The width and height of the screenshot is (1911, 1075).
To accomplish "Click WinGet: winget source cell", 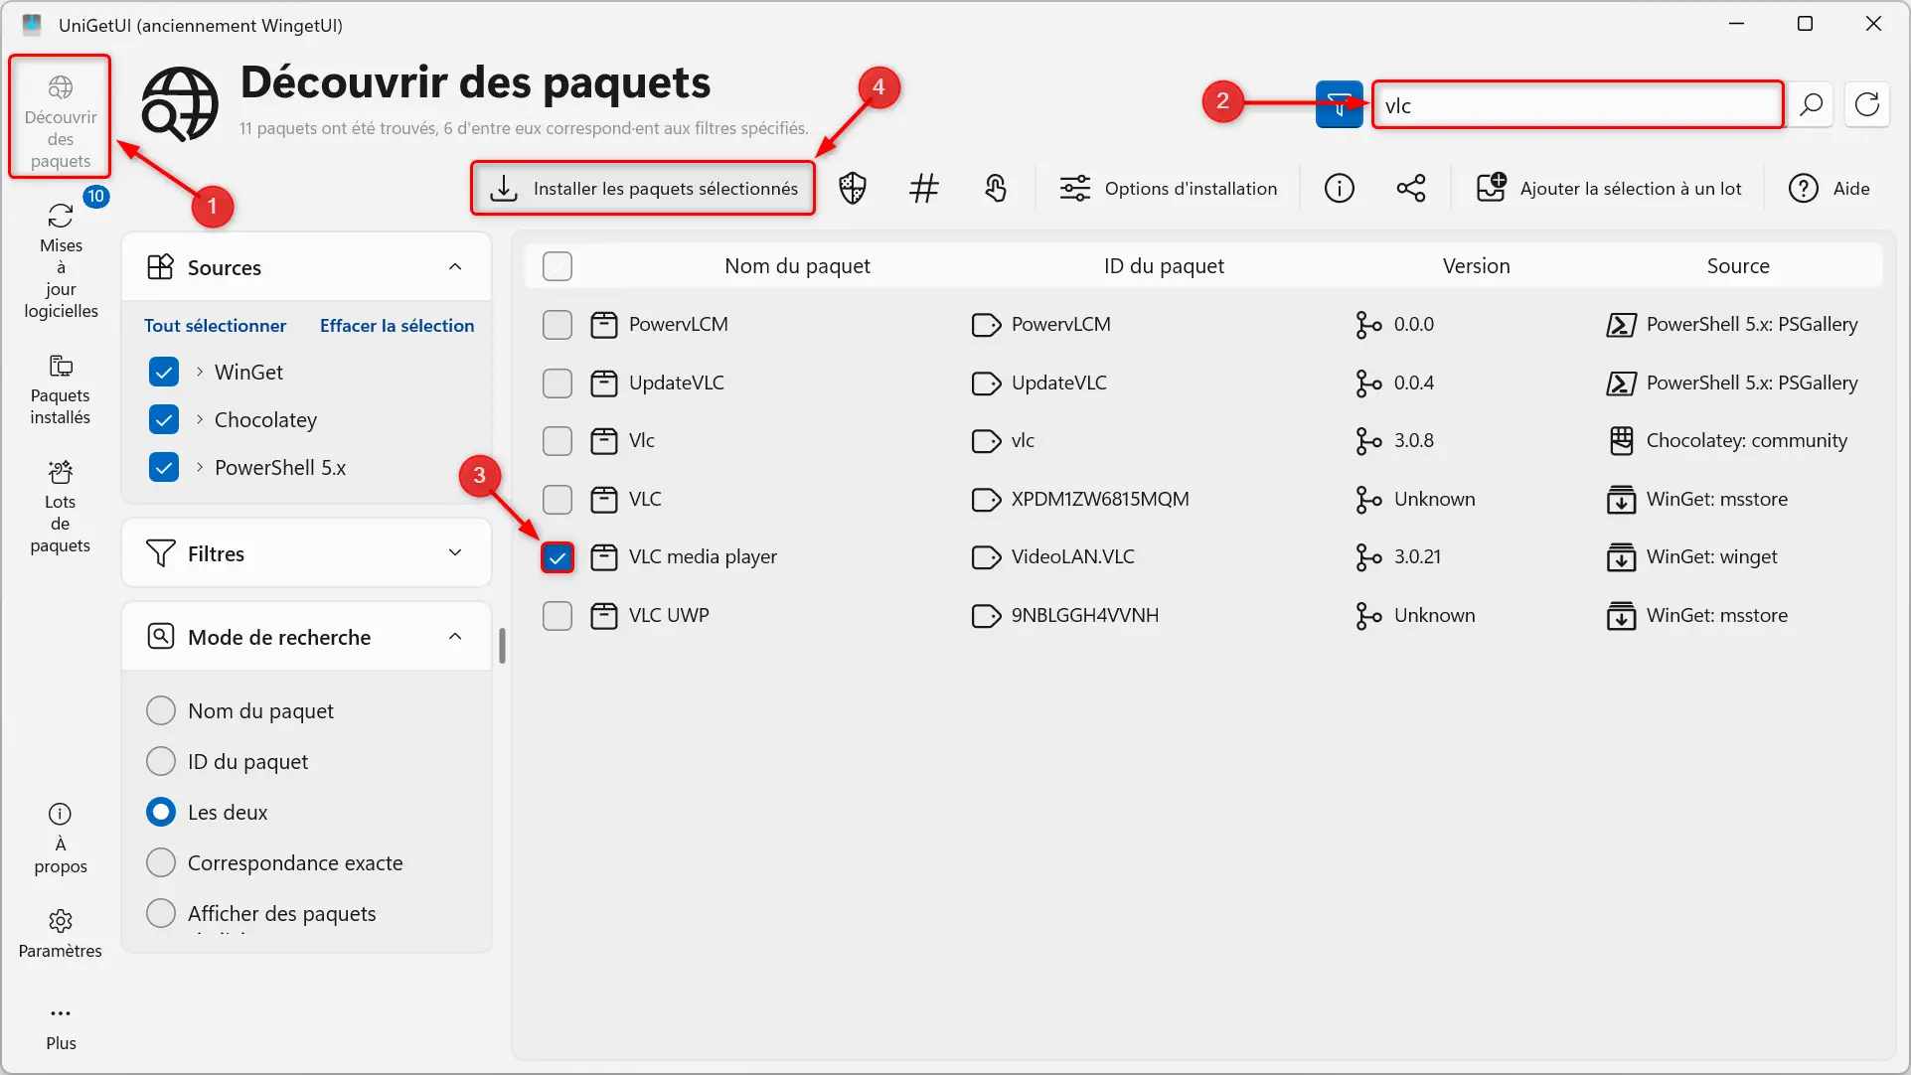I will [x=1711, y=556].
